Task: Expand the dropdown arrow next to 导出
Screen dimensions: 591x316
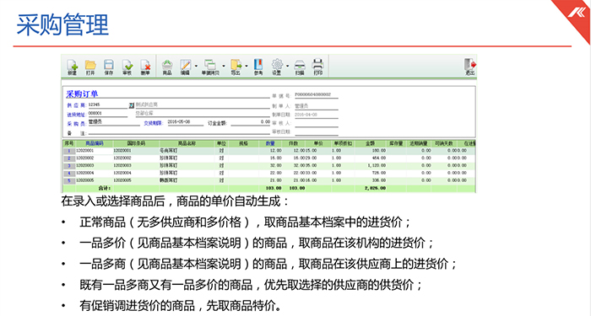Action: (247, 67)
